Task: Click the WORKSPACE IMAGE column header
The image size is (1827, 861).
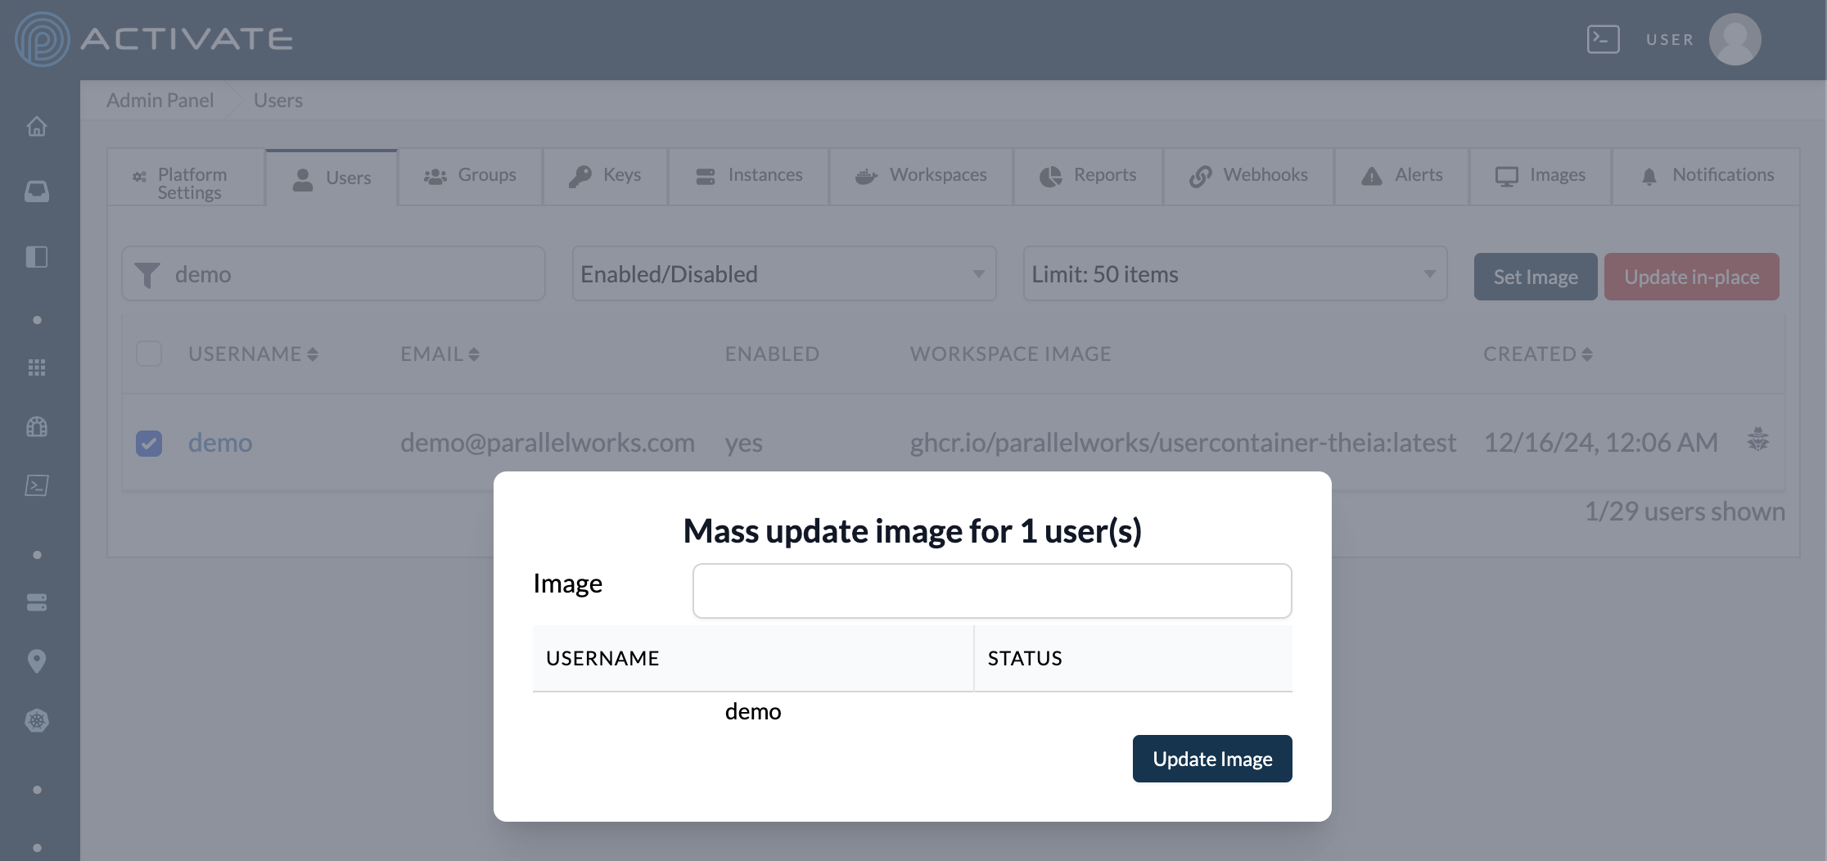Action: pos(1011,354)
